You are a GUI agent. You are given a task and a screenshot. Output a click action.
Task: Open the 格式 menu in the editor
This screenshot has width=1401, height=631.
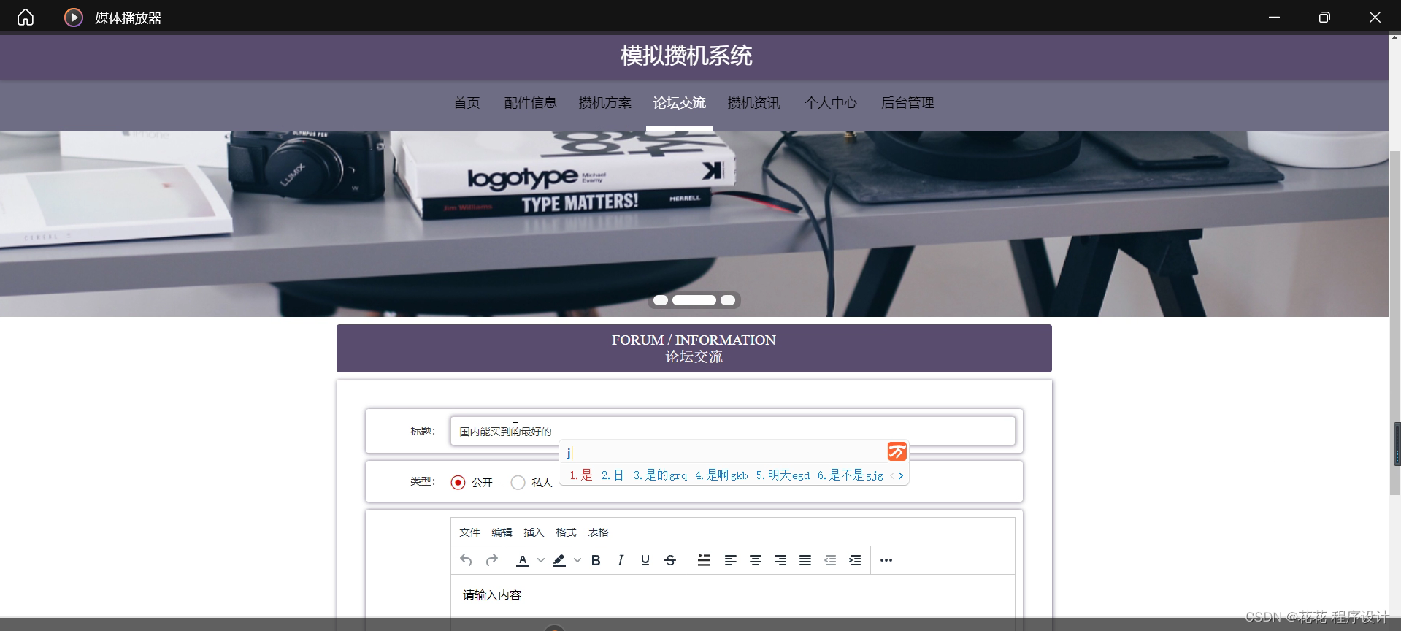coord(566,532)
